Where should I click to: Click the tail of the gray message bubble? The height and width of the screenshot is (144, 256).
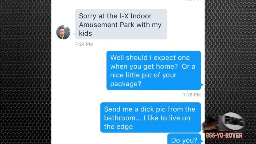coord(74,34)
